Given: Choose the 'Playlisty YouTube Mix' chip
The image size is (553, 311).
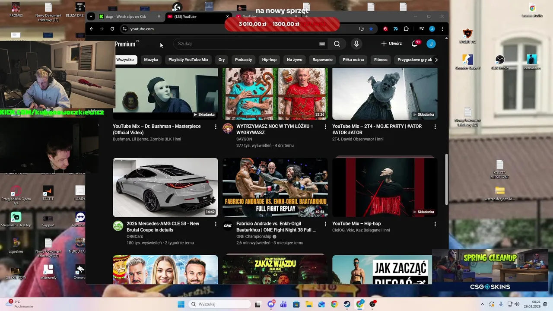Looking at the screenshot, I should pos(188,60).
